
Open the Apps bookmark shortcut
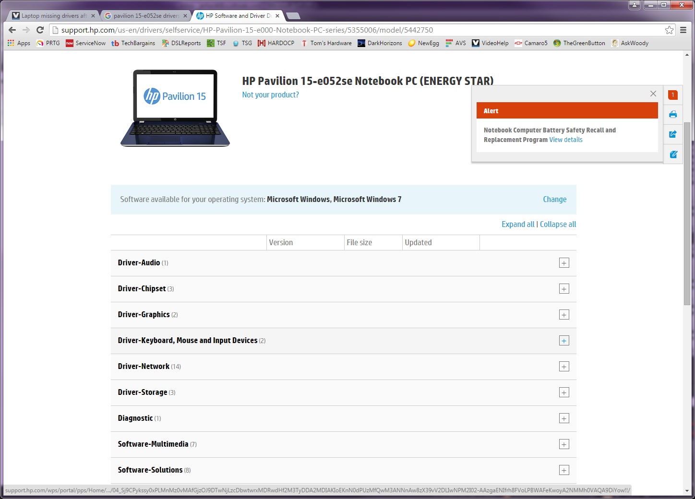19,43
